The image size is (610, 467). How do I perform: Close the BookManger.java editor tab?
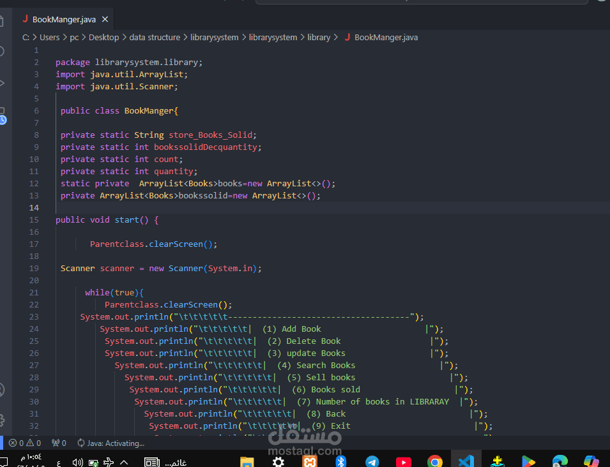(x=105, y=19)
